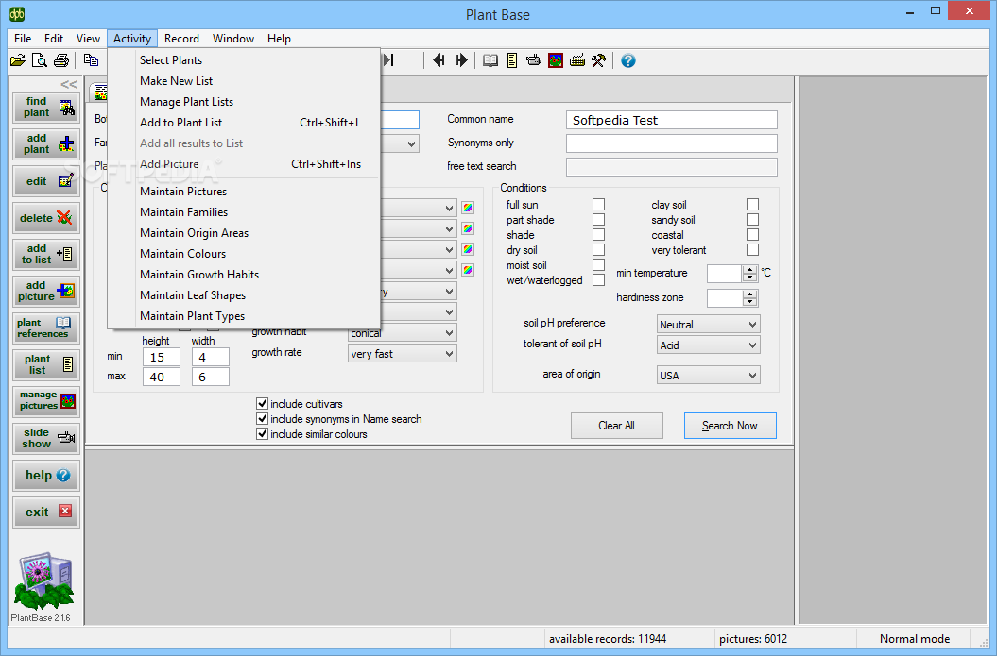Open the second colour picker swatch
The height and width of the screenshot is (656, 997).
coord(468,228)
